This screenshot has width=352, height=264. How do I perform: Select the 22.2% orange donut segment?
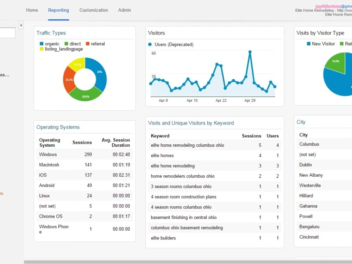click(69, 80)
